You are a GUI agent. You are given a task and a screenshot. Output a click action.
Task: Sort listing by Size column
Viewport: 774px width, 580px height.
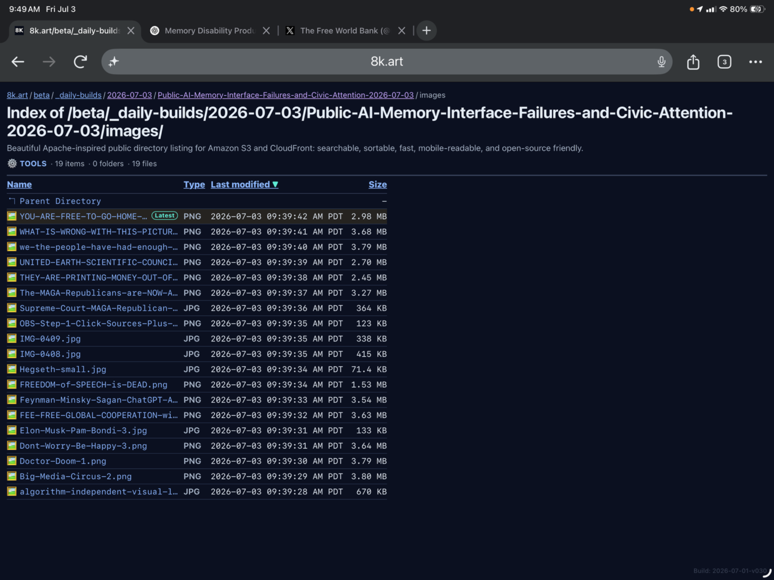(378, 184)
